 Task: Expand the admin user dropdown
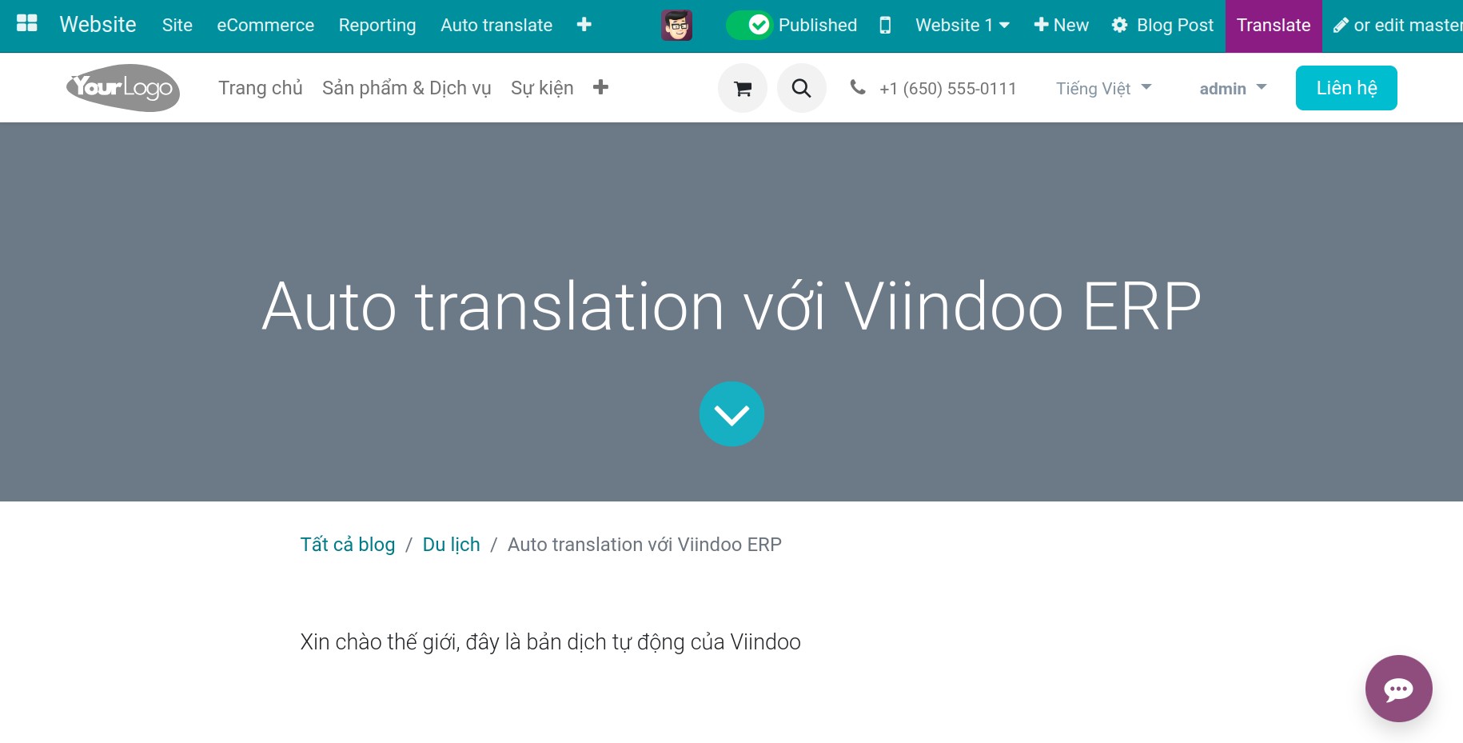(1234, 89)
